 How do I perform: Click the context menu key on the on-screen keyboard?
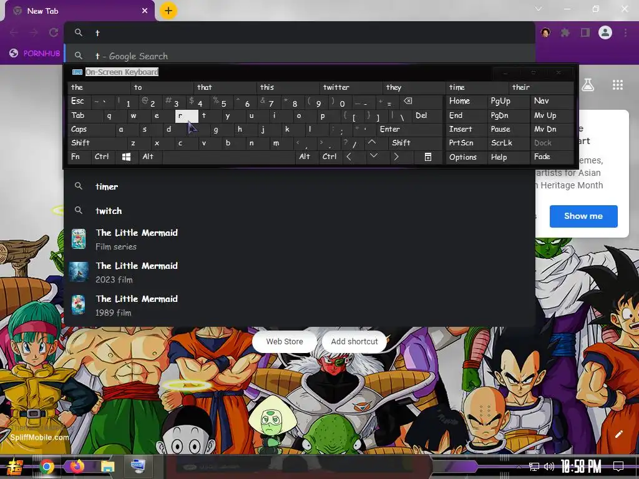click(x=428, y=157)
